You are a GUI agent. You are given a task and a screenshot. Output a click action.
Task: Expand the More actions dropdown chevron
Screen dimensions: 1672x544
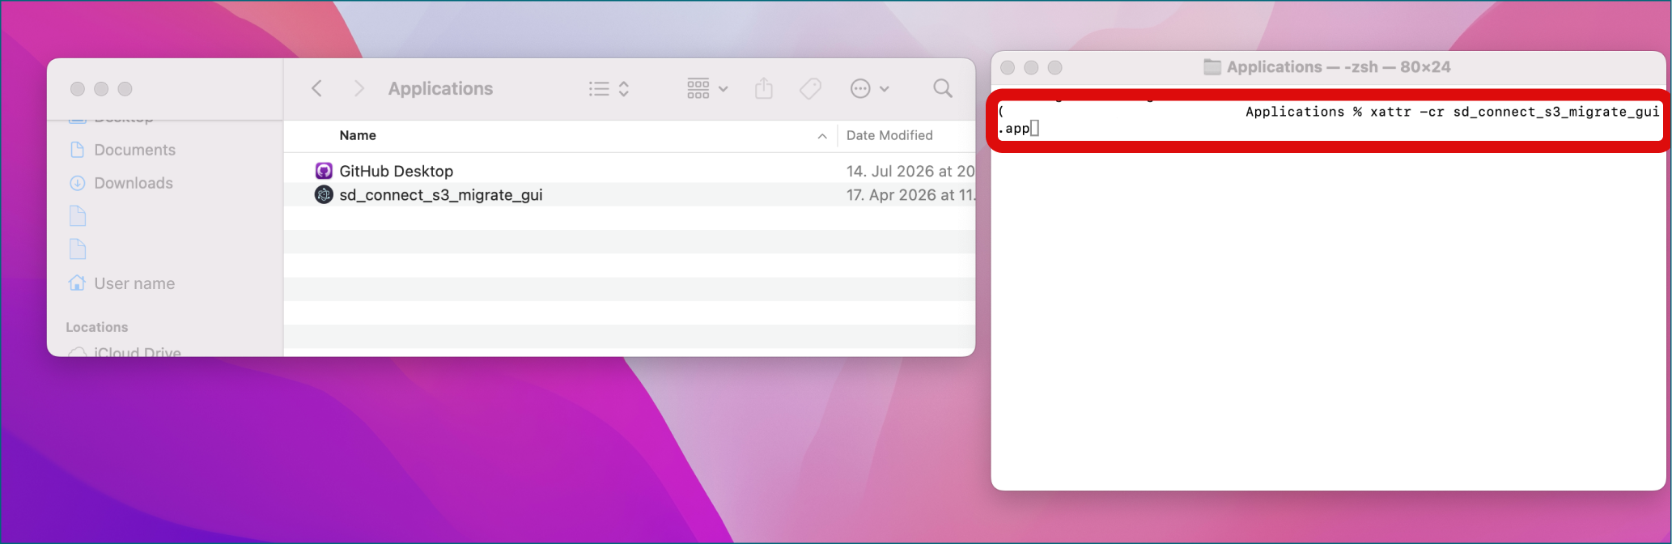click(885, 89)
